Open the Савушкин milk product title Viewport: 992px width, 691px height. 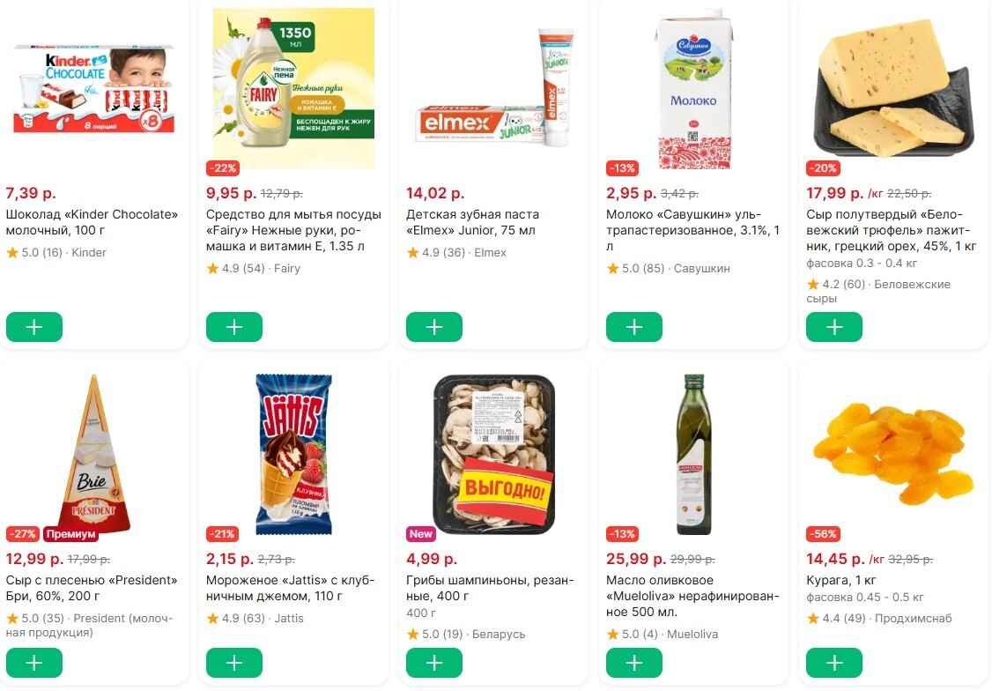click(x=693, y=230)
